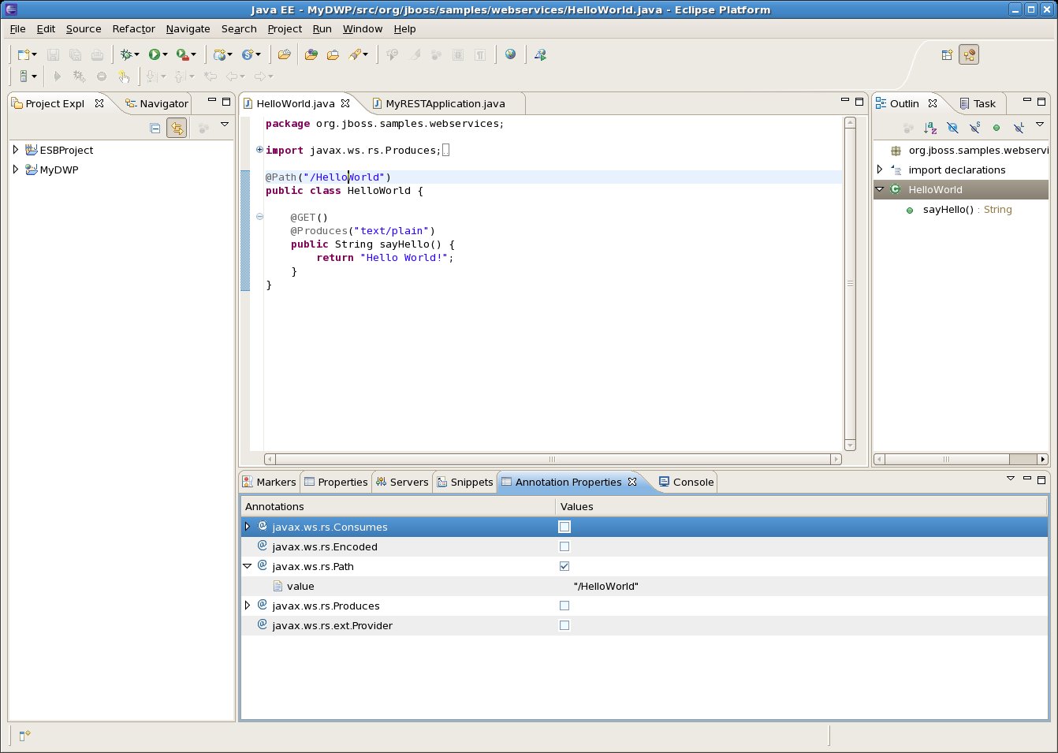Select org.jboss.samples package in Outline

coord(969,150)
